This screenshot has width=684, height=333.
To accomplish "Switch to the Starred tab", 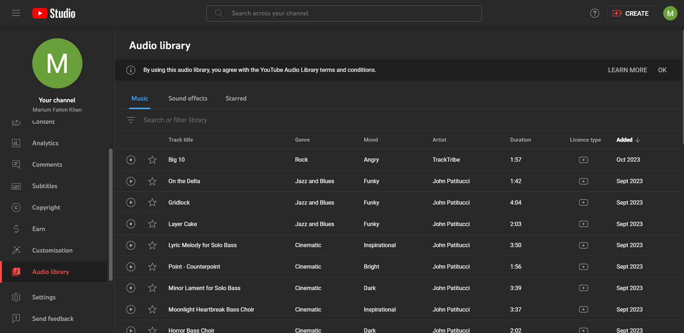I will click(236, 98).
